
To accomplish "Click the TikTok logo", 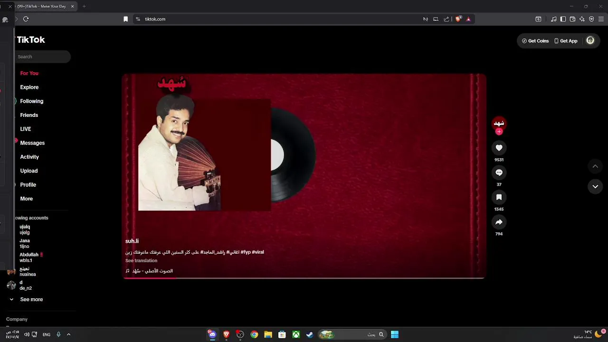I will tap(31, 40).
